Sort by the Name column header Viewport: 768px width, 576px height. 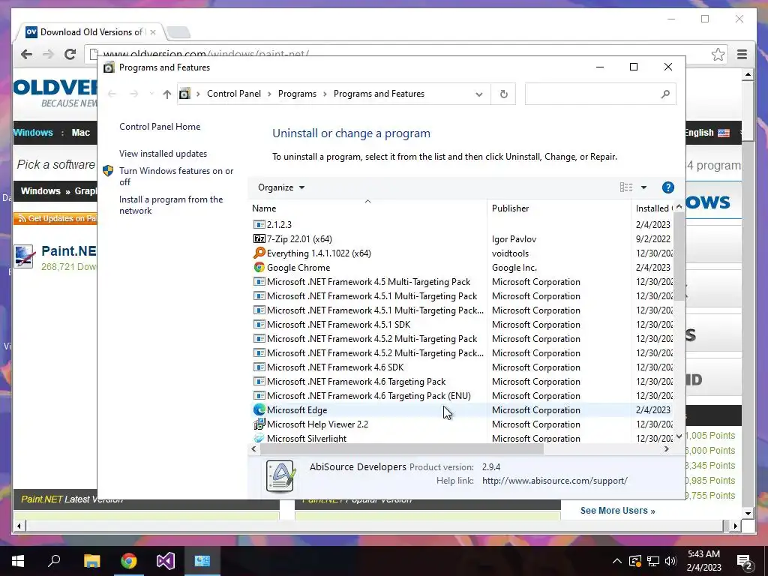click(367, 208)
